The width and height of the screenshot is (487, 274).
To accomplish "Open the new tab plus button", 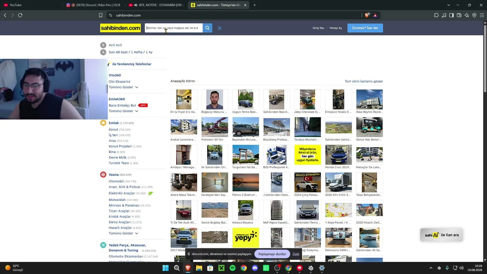I will coord(255,5).
